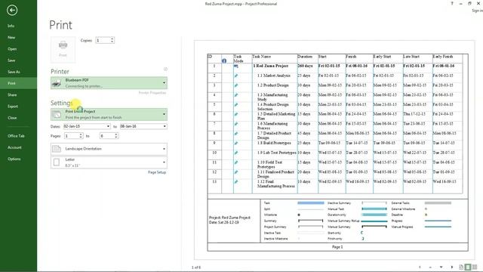The width and height of the screenshot is (483, 272).
Task: Open the Printer Properties link
Action: (152, 93)
